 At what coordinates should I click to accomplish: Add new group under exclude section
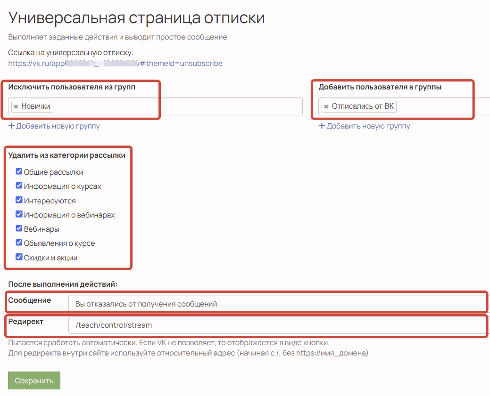click(x=58, y=126)
